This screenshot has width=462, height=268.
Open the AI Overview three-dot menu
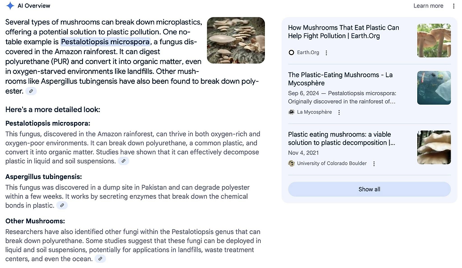point(454,6)
